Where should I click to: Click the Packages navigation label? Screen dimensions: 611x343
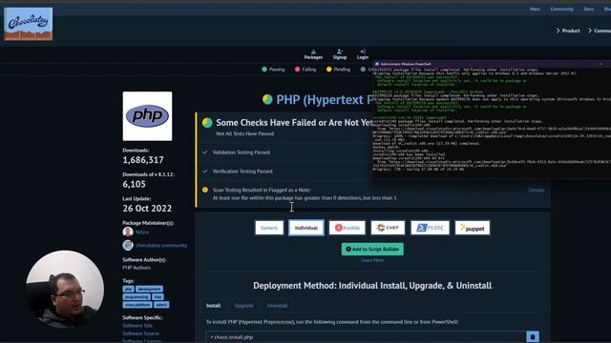coord(313,57)
